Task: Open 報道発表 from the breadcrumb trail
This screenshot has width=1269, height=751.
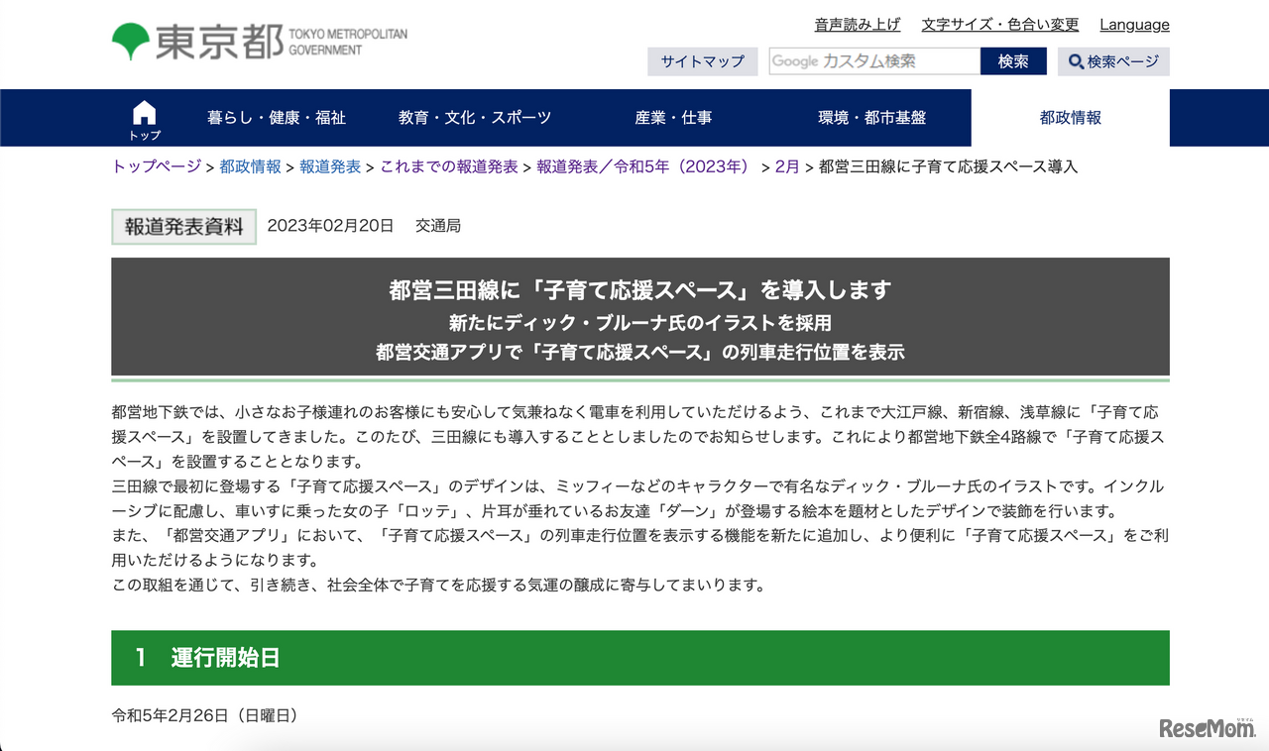Action: pyautogui.click(x=328, y=166)
